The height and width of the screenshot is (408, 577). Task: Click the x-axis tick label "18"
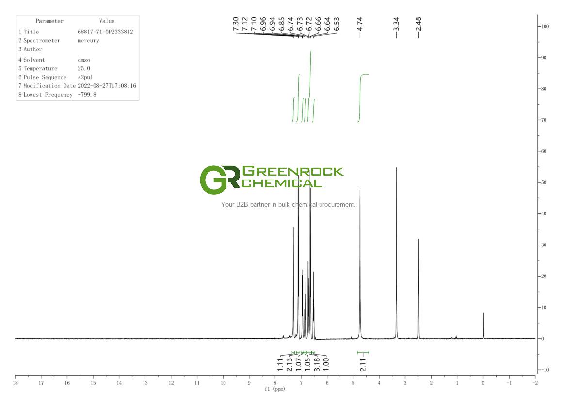pyautogui.click(x=15, y=383)
